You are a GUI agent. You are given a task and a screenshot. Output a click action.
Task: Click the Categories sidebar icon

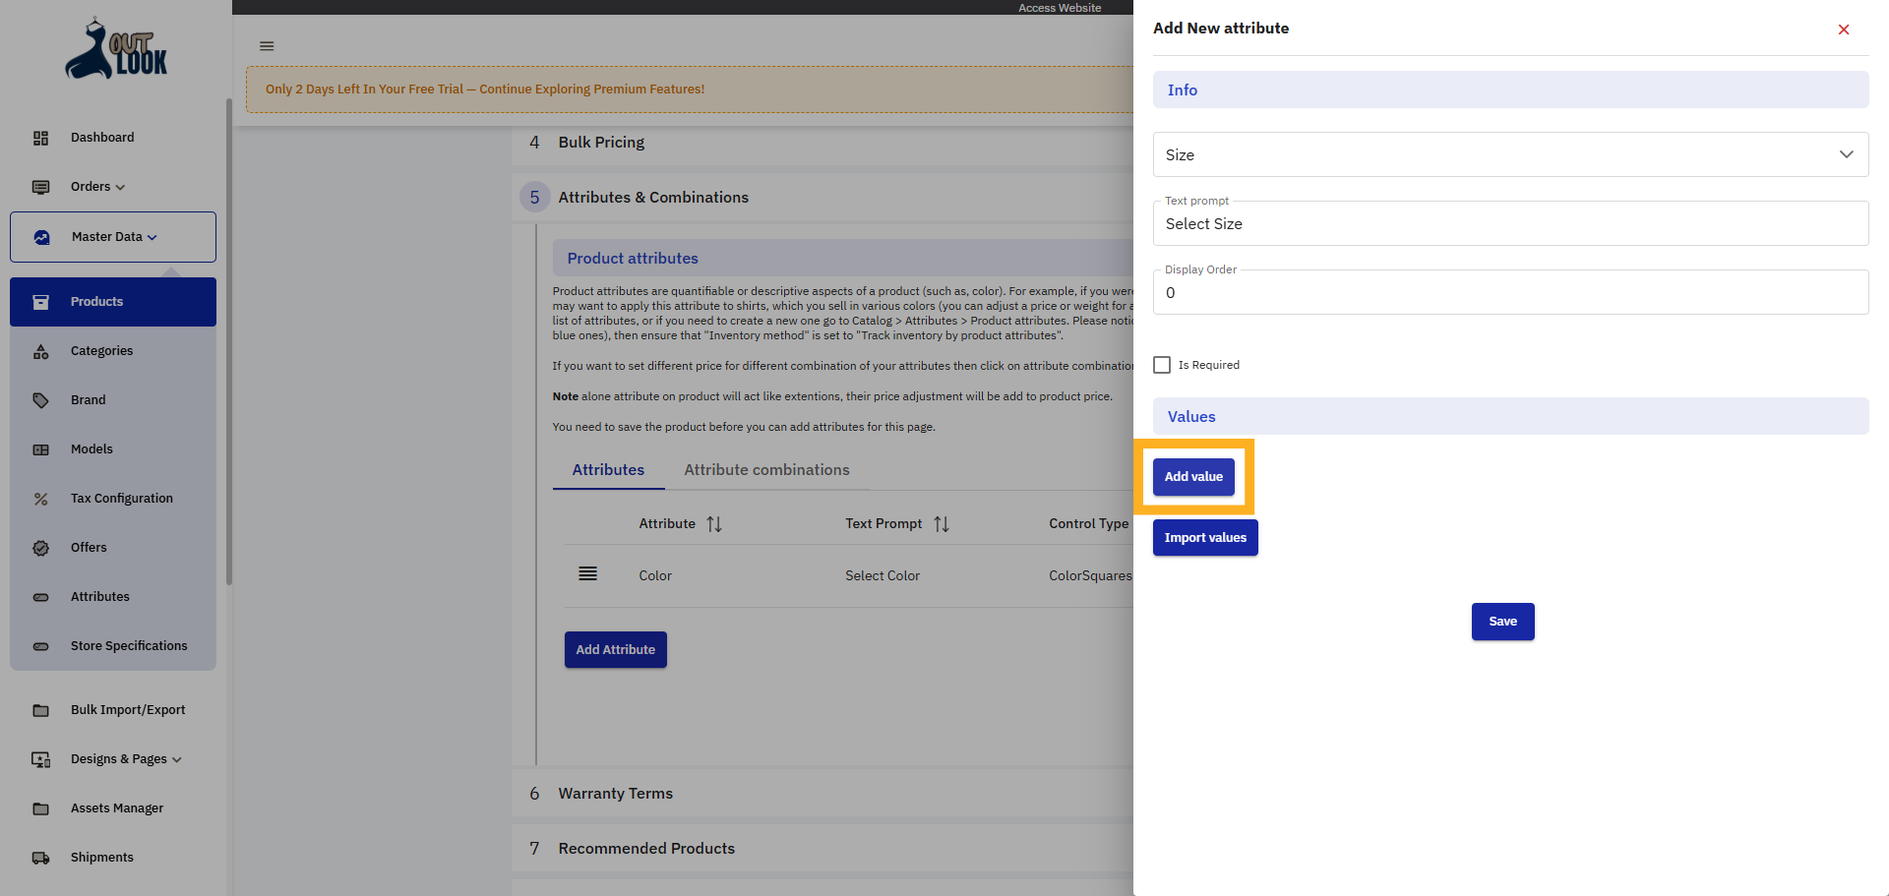pos(40,351)
